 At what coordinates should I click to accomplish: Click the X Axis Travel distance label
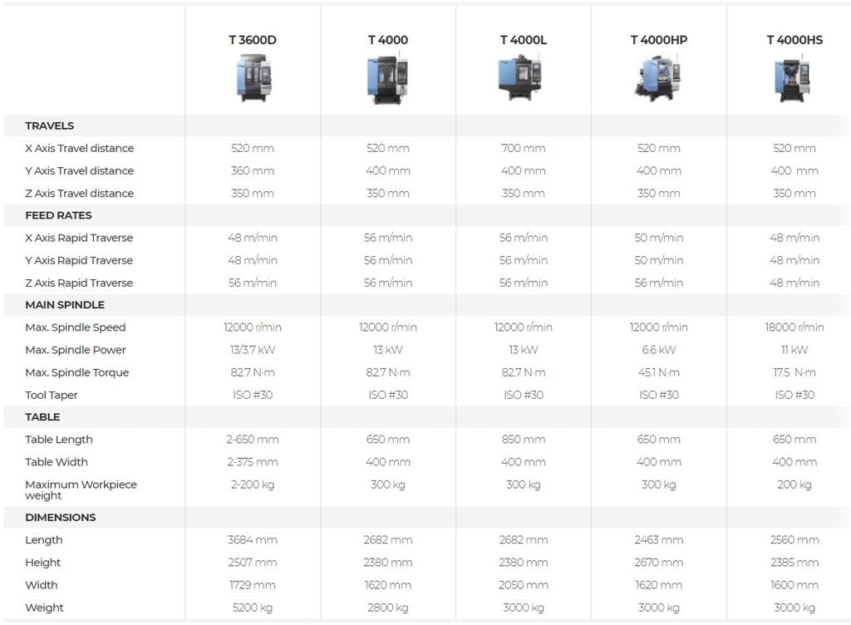coord(79,148)
